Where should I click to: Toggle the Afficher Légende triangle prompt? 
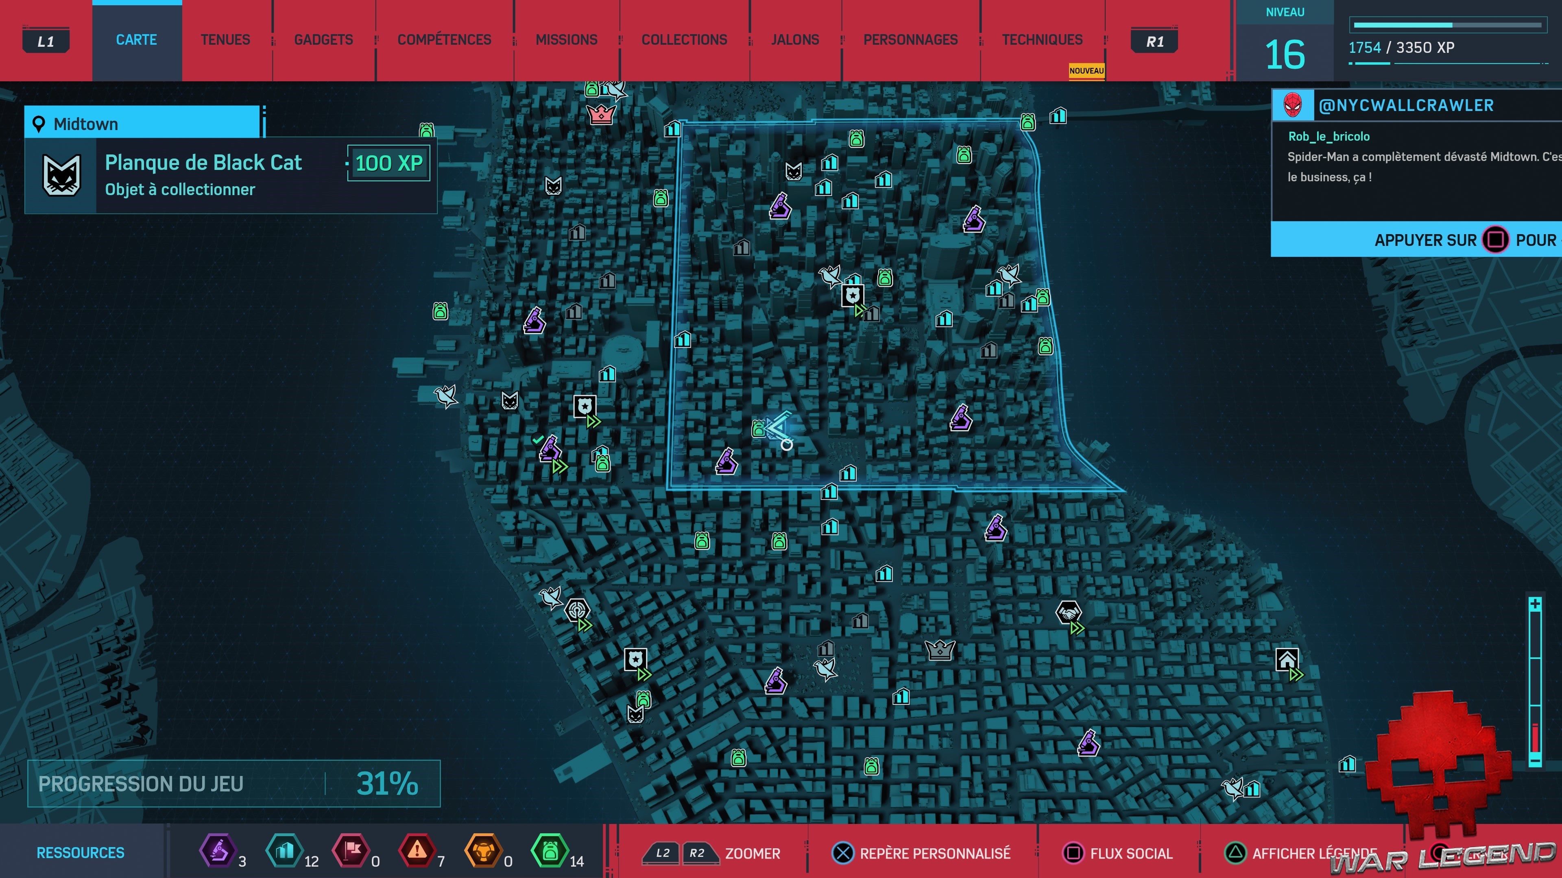click(1235, 853)
